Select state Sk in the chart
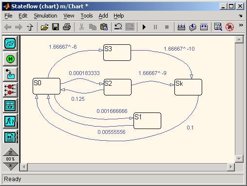Screen dimensions: 247x186 tap(189, 87)
